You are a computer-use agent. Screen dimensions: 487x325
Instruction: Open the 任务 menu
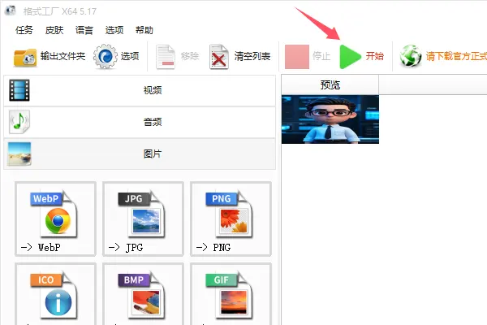(24, 30)
